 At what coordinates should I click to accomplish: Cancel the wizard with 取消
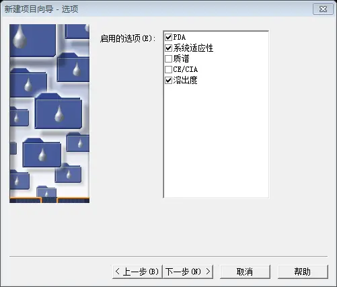245,272
